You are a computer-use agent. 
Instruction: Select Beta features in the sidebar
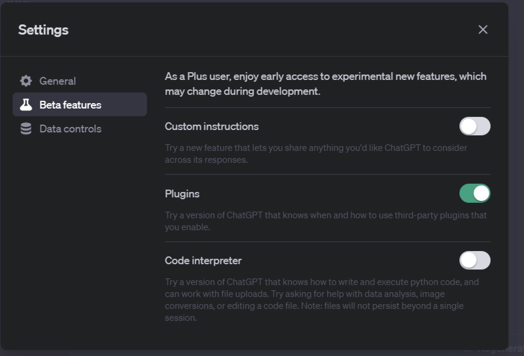[70, 104]
